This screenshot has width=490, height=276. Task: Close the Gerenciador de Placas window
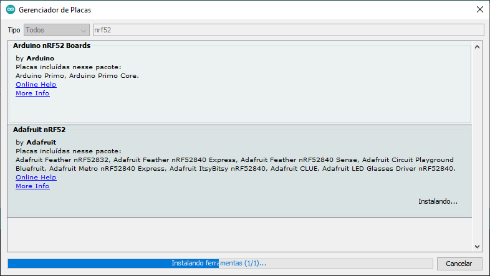click(480, 10)
